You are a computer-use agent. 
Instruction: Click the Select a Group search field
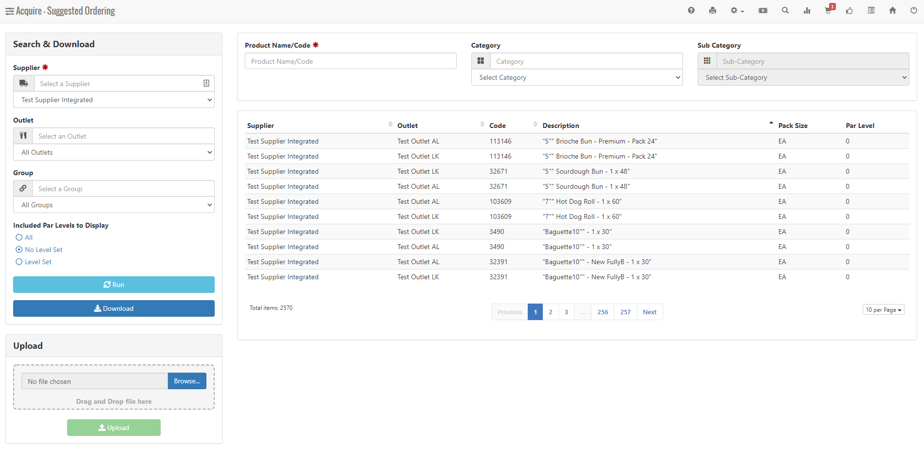click(x=124, y=188)
